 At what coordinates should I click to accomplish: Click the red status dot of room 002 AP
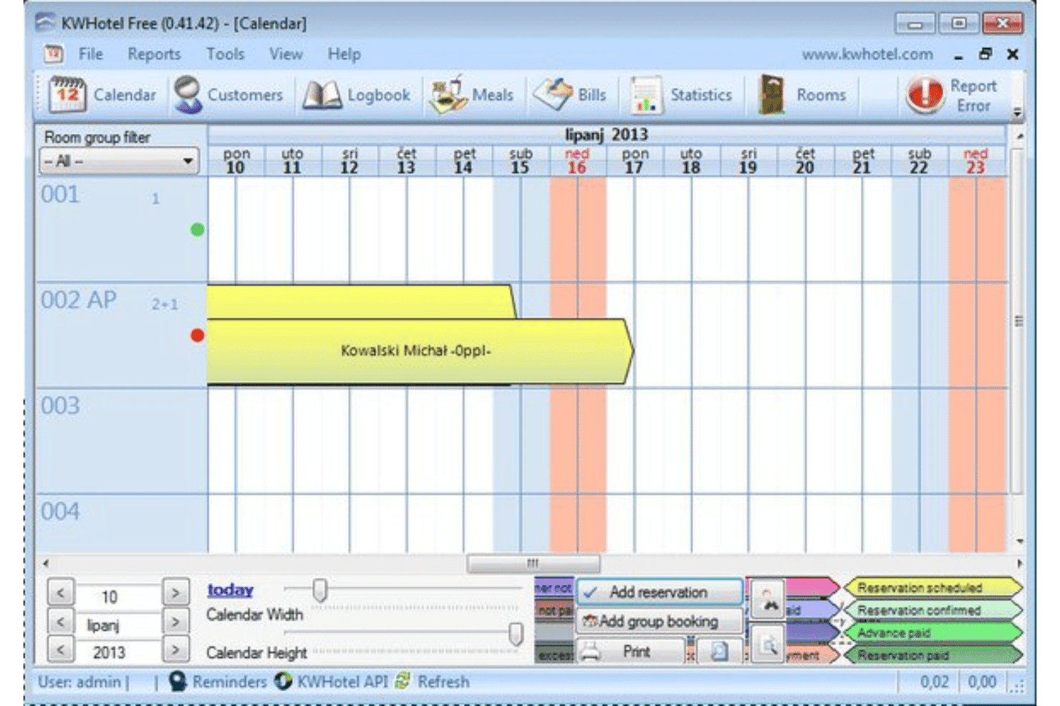click(198, 335)
